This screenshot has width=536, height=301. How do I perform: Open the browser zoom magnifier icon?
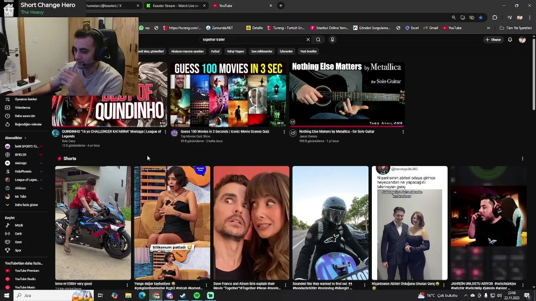pos(454,18)
